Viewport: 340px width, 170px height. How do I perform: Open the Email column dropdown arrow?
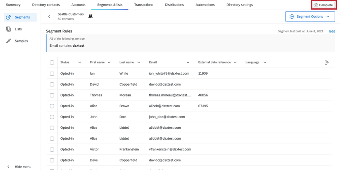click(x=188, y=62)
